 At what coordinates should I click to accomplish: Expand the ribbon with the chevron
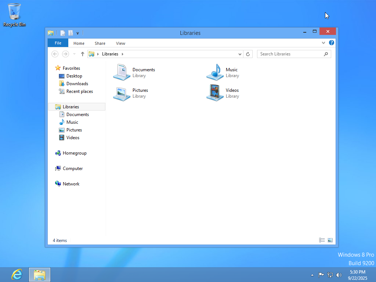point(323,43)
